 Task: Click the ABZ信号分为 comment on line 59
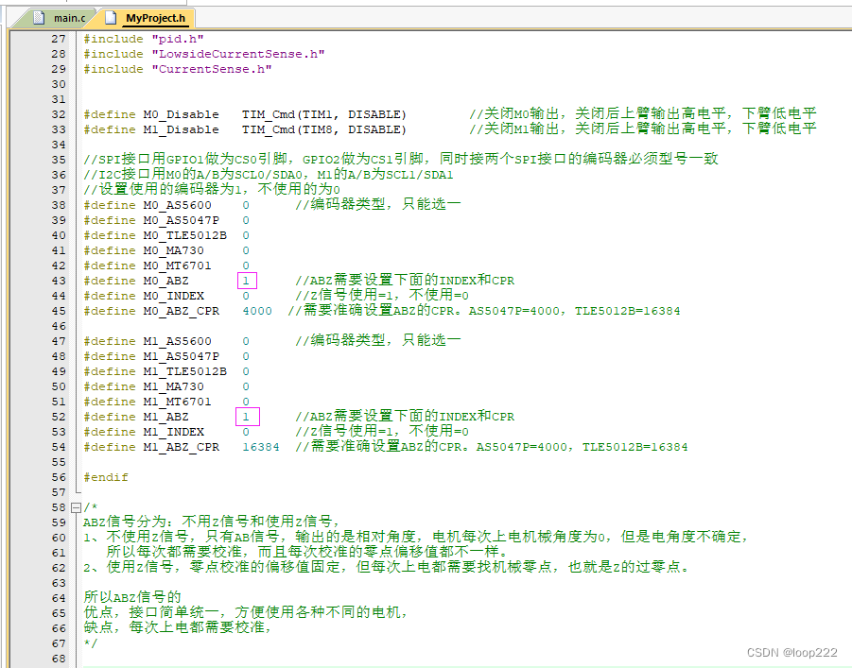click(x=212, y=522)
